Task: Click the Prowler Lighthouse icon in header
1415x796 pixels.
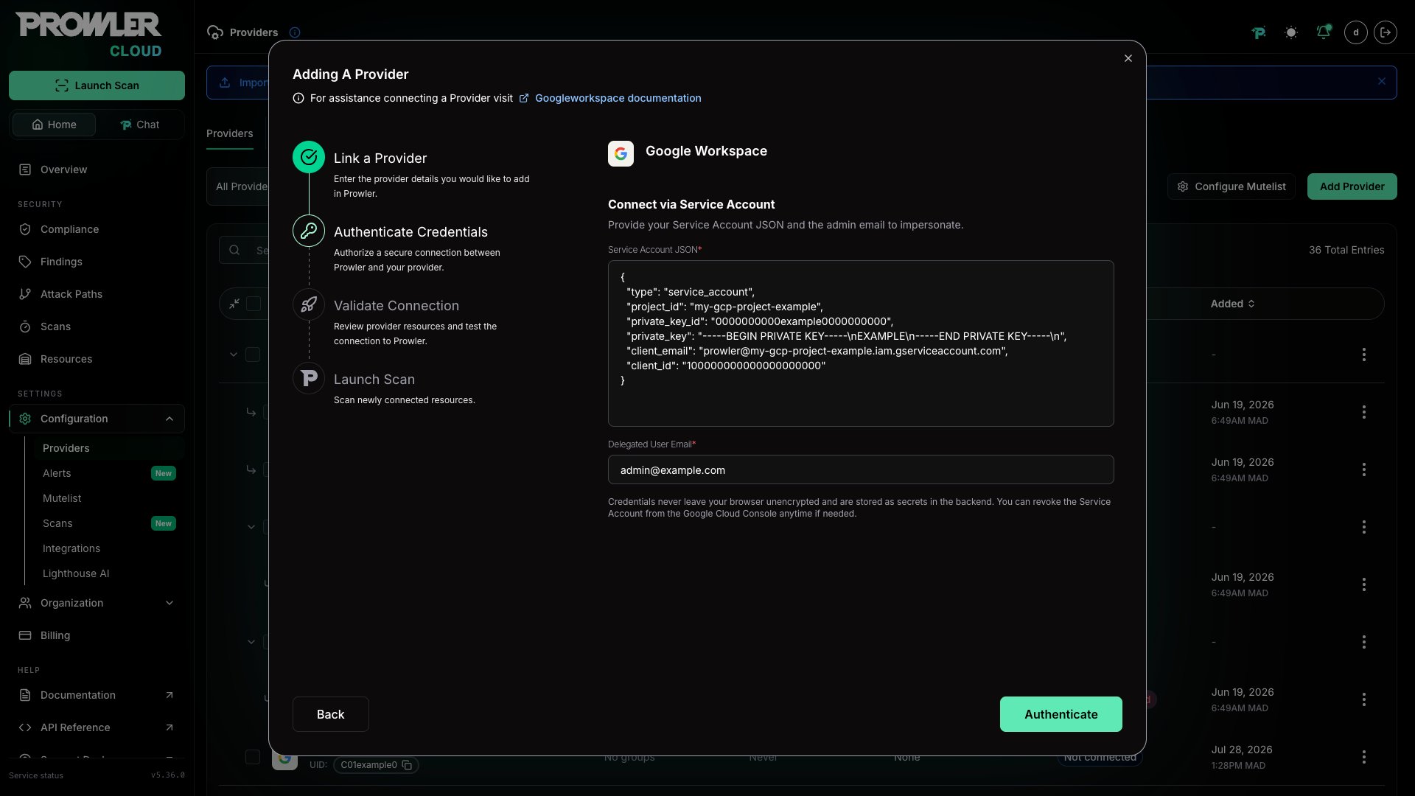Action: pos(1259,32)
